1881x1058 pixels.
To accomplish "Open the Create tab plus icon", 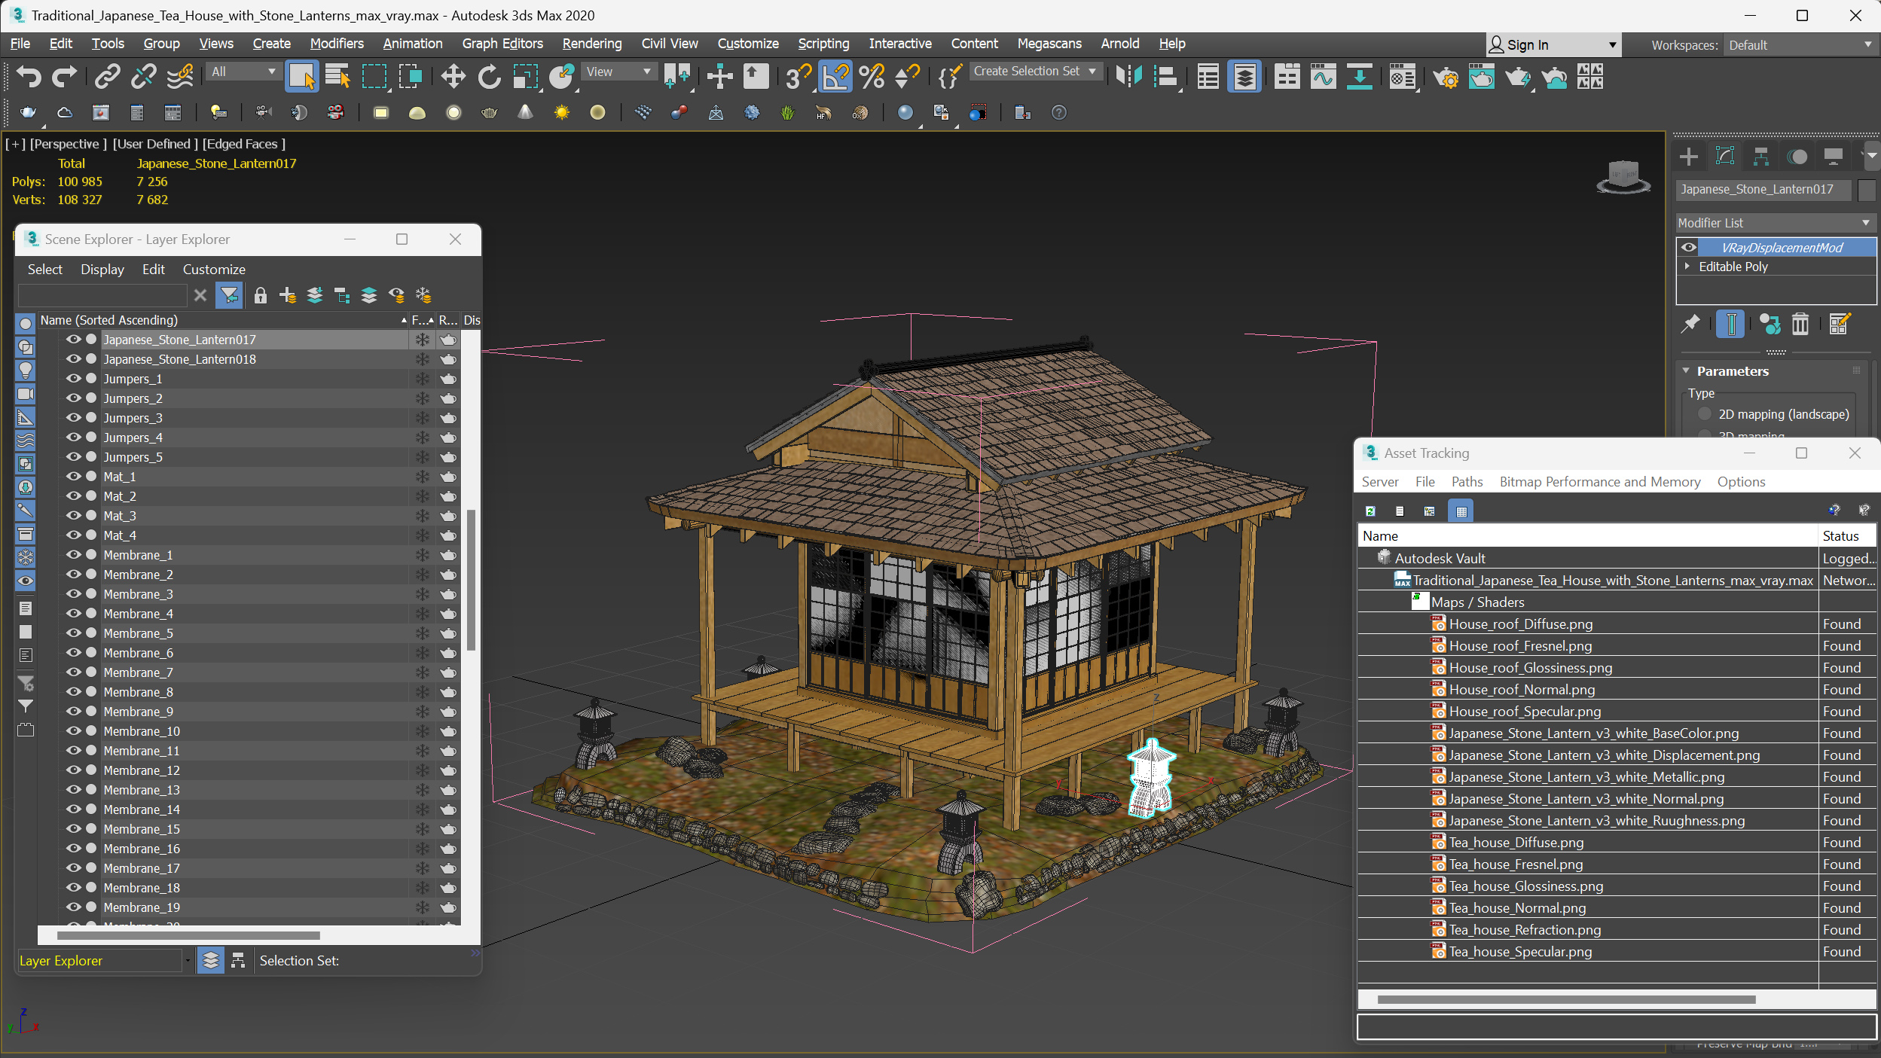I will (x=1689, y=157).
